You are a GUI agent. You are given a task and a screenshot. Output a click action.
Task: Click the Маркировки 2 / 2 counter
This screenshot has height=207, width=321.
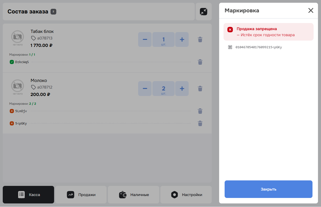[23, 104]
